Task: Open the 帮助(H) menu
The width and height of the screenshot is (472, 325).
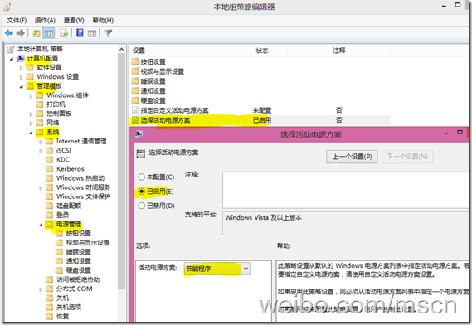Action: click(x=103, y=21)
